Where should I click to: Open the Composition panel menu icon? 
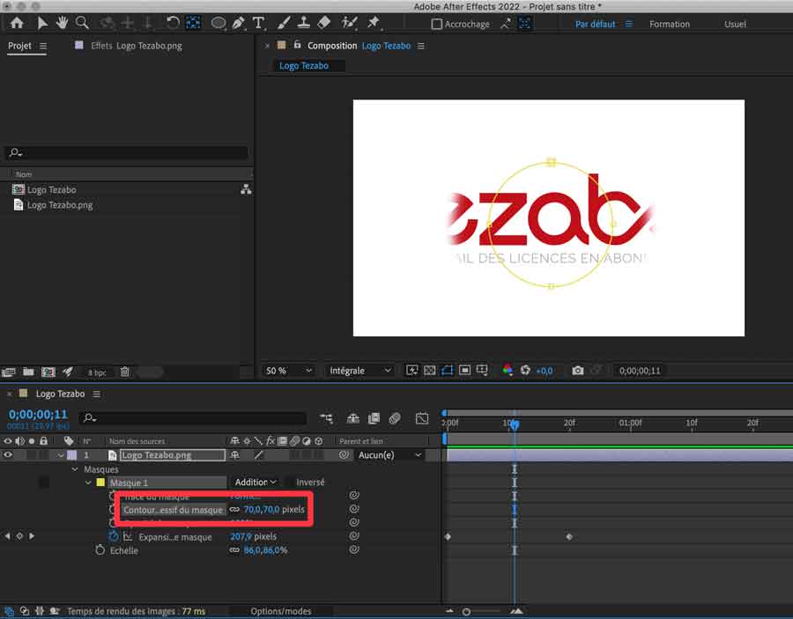pos(421,46)
